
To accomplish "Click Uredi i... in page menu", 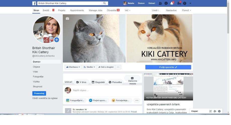I will coord(156,10).
